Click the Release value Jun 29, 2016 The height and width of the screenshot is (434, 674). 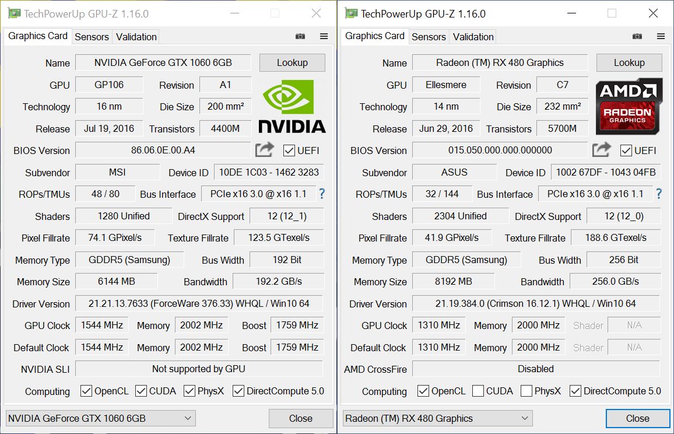446,128
